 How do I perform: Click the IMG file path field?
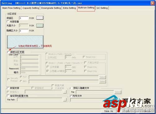63,81
